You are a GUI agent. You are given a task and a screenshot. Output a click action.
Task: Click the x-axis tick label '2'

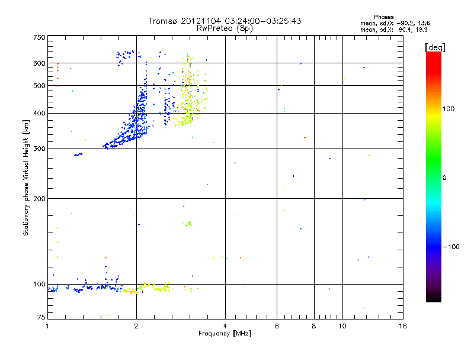click(136, 326)
